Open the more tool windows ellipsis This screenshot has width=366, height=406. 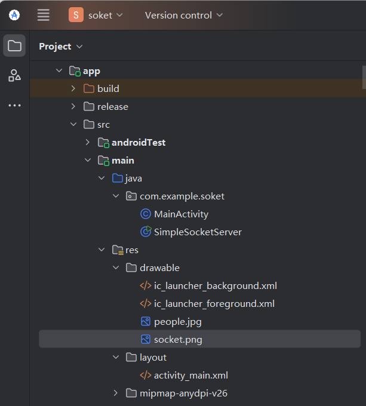(14, 106)
